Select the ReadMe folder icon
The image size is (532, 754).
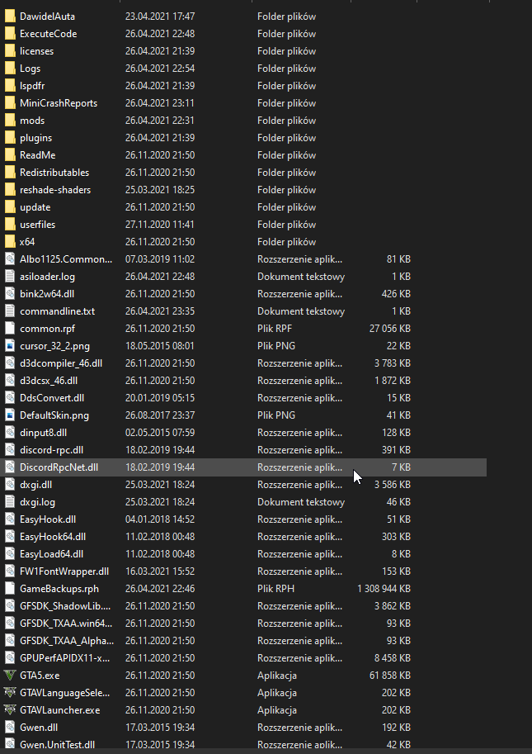point(10,154)
